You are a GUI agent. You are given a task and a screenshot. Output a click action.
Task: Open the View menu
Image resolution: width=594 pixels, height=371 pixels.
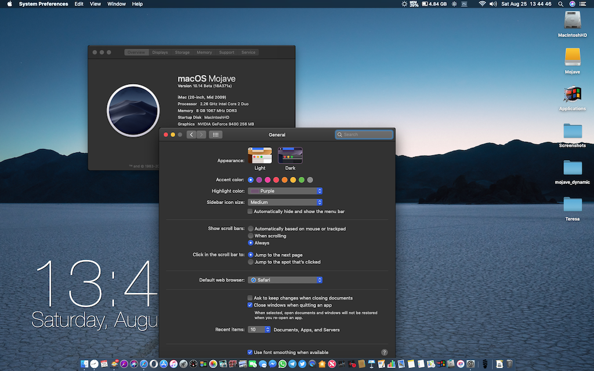[95, 4]
